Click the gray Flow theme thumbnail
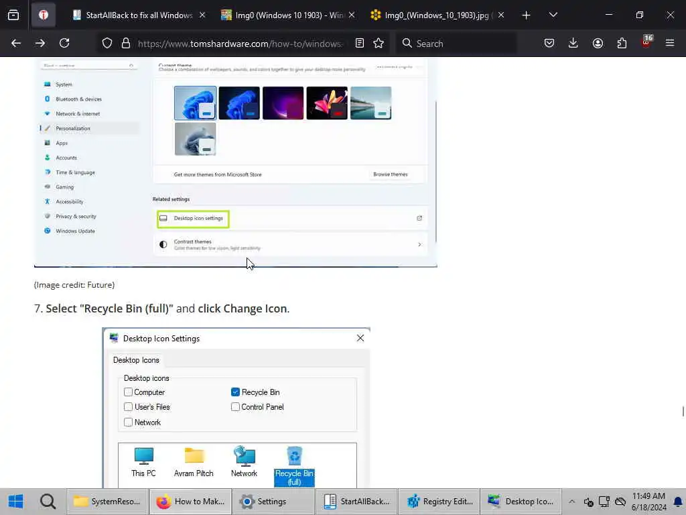The image size is (686, 515). tap(195, 139)
